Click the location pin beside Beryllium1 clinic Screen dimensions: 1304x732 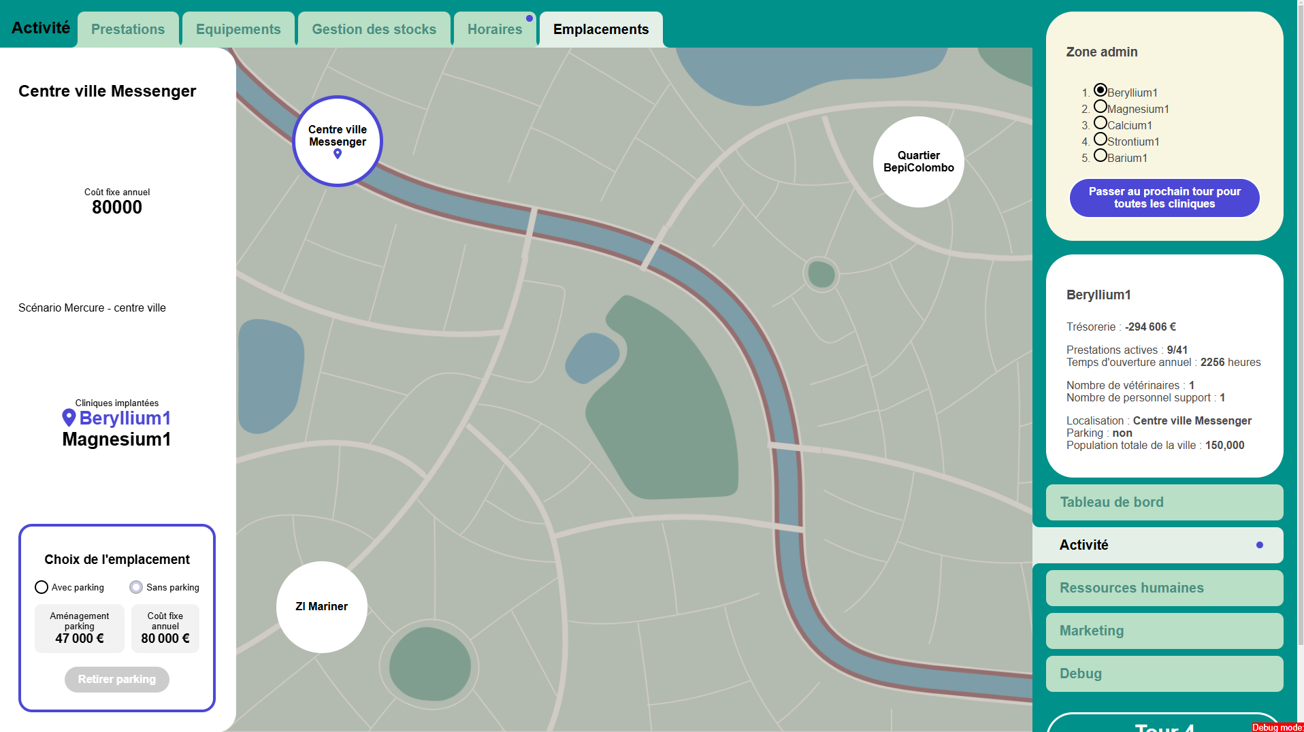[69, 418]
